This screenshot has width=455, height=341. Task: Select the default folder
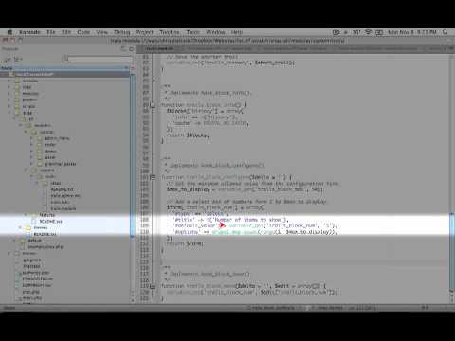pos(34,241)
